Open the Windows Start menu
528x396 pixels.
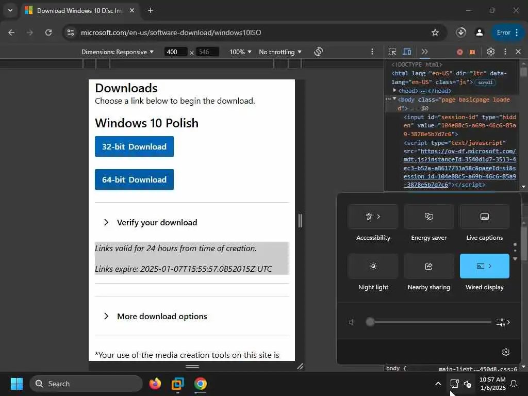[16, 384]
